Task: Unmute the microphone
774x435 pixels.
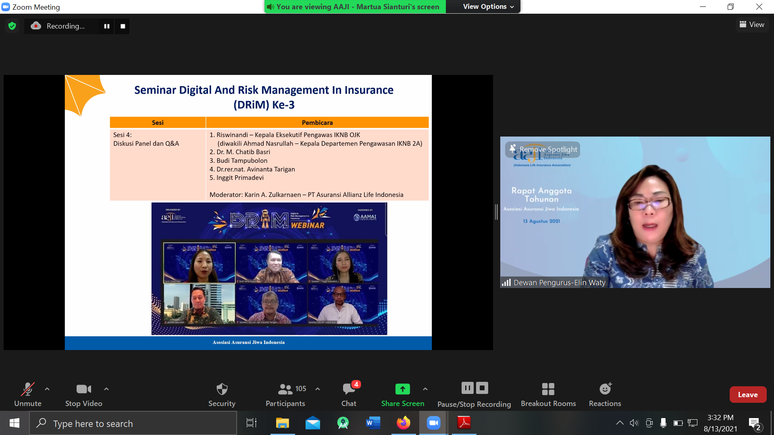Action: 28,395
